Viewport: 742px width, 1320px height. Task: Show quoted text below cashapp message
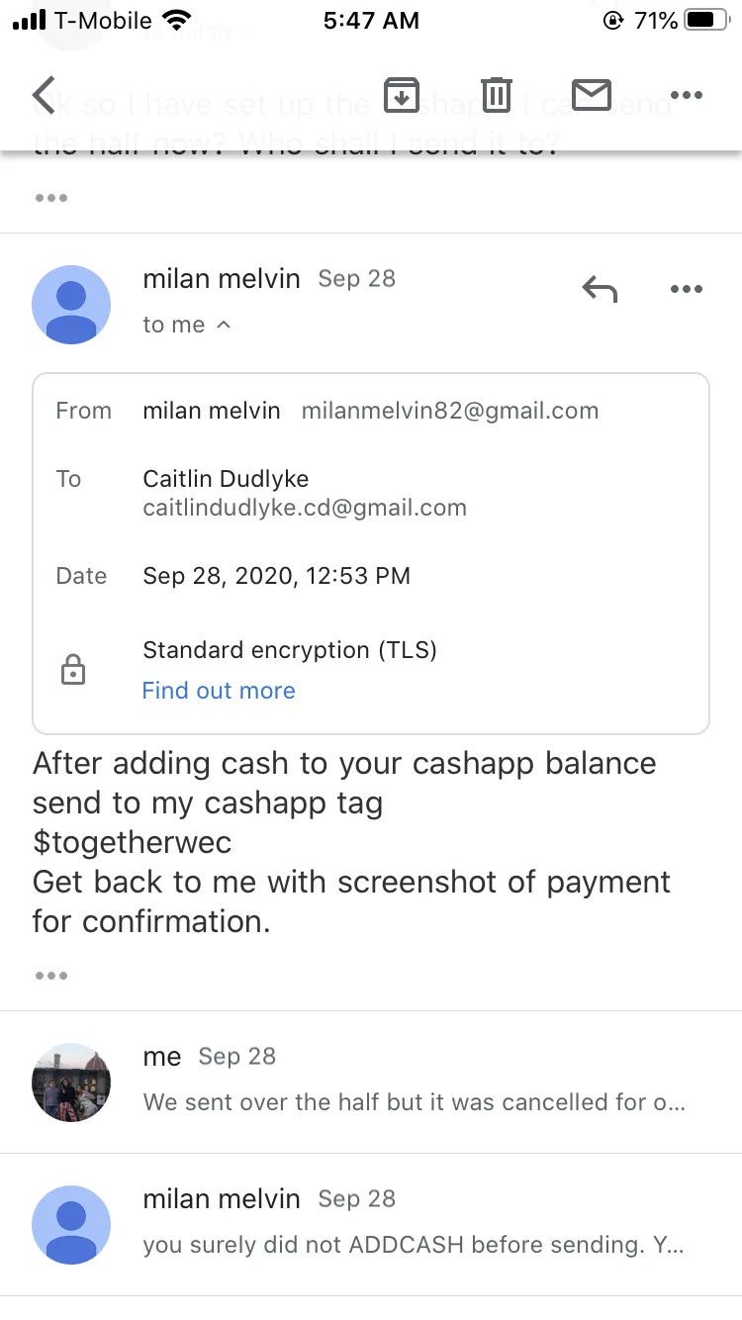pos(51,976)
